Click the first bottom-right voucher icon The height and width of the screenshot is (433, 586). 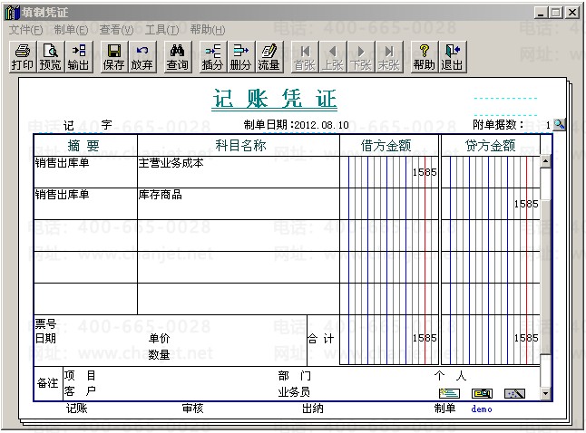(x=449, y=393)
